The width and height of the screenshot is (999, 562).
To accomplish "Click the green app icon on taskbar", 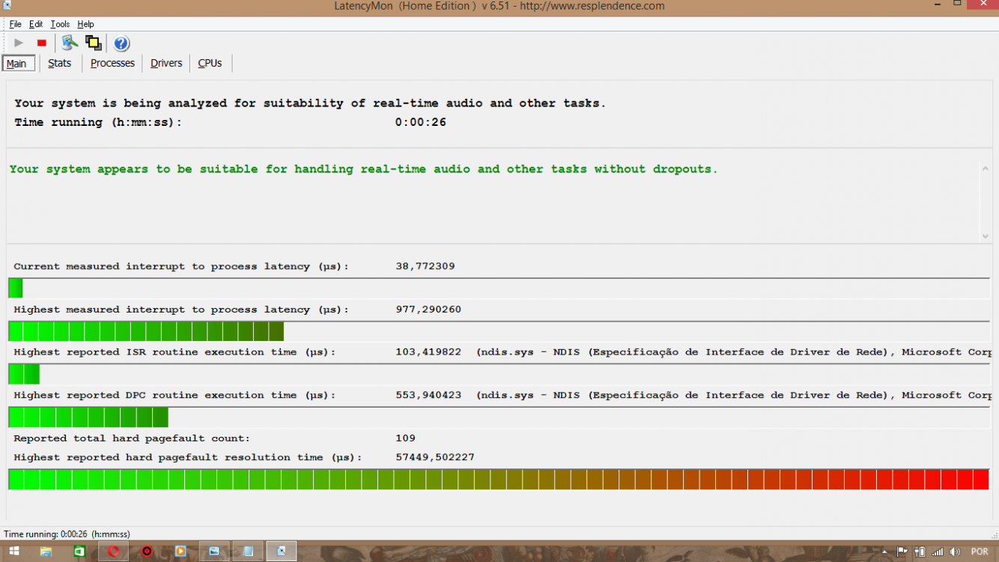I will pos(79,552).
